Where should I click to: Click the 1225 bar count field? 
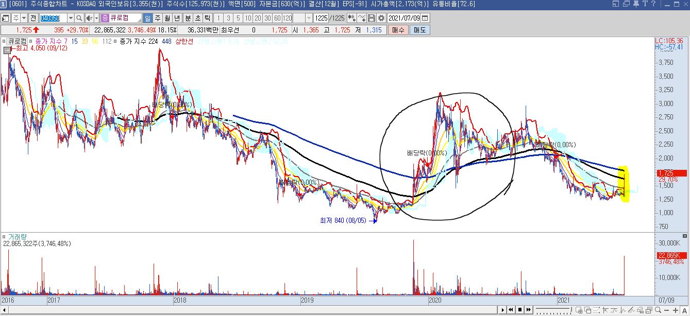point(321,18)
